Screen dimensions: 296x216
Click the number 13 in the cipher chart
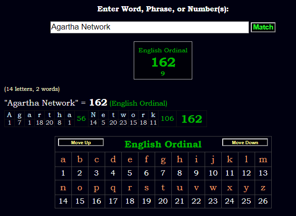click(x=263, y=173)
